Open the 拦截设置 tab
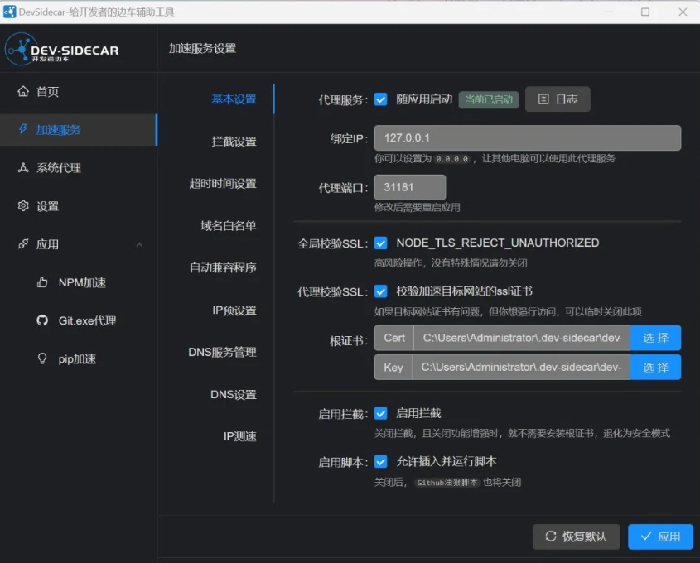This screenshot has width=700, height=563. click(x=234, y=142)
